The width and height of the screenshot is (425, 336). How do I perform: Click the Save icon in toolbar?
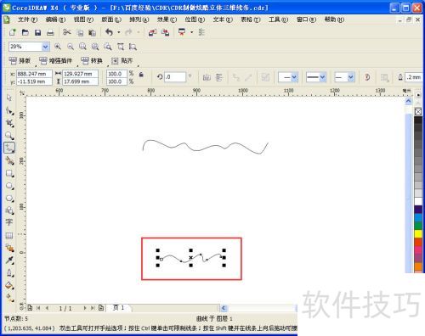37,32
